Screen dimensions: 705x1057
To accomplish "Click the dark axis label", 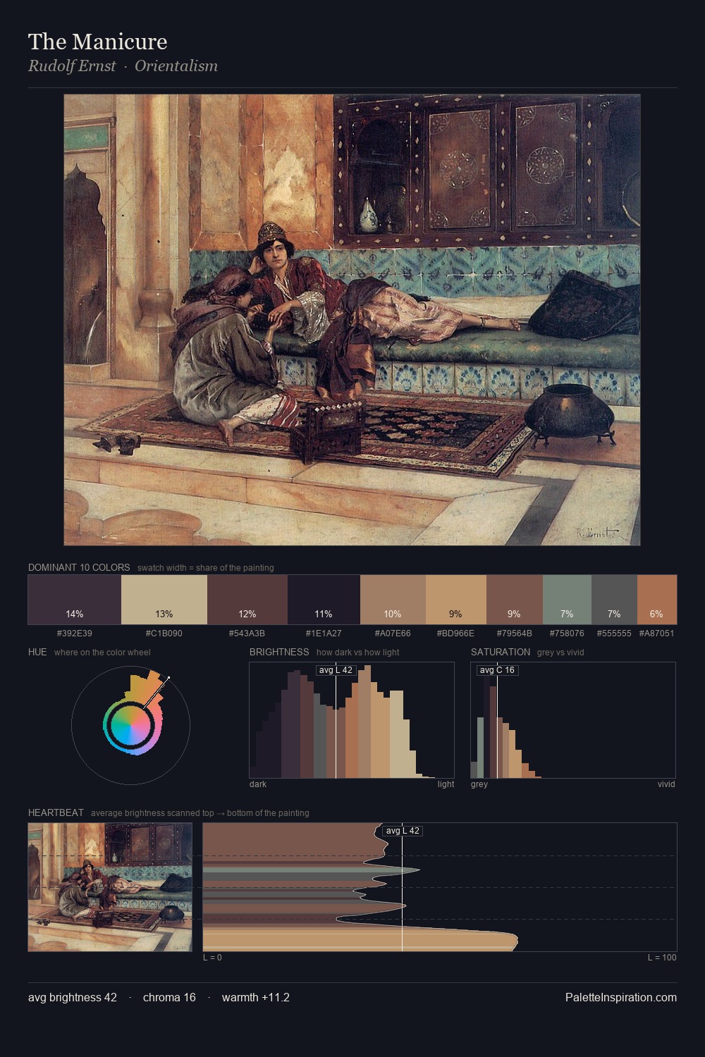I will 258,784.
